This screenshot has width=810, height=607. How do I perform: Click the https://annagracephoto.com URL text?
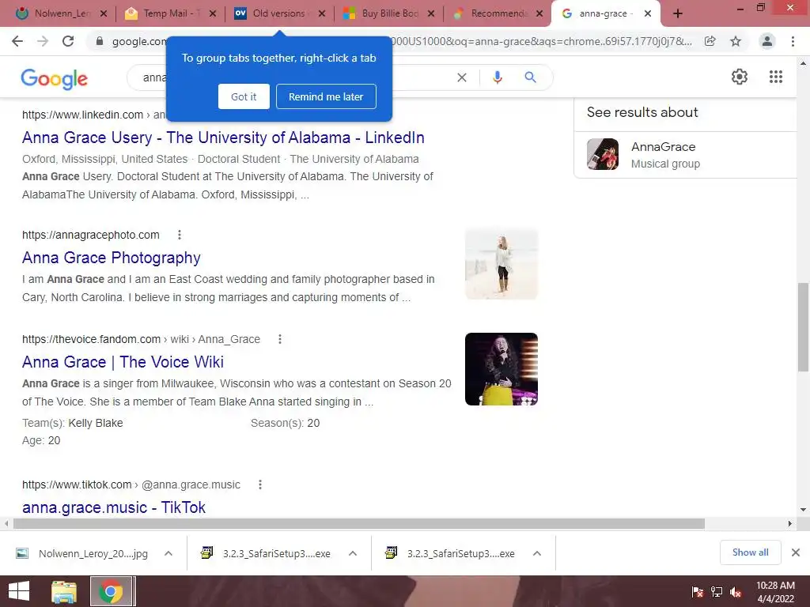click(91, 235)
